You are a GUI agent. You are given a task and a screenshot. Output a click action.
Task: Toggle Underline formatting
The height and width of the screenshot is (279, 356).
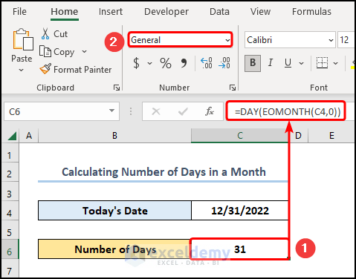[288, 63]
